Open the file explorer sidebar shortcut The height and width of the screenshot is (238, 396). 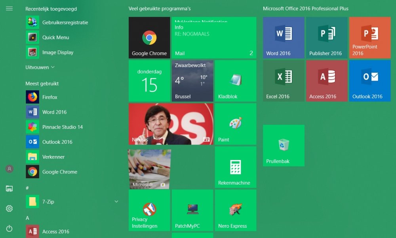[x=10, y=188]
